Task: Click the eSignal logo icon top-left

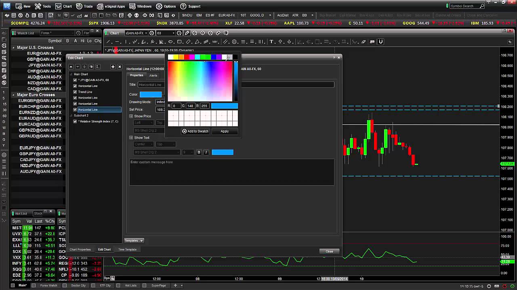Action: pyautogui.click(x=6, y=6)
